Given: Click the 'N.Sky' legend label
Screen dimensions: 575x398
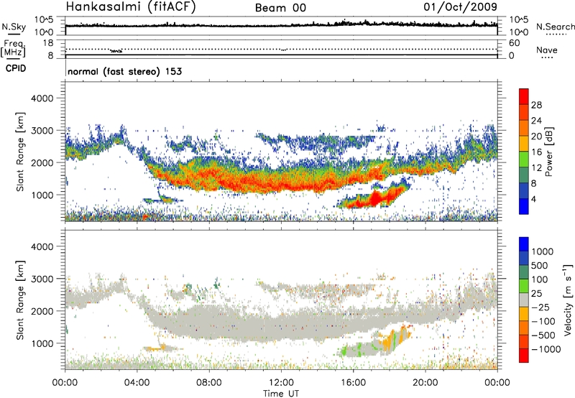Looking at the screenshot, I should (x=14, y=27).
